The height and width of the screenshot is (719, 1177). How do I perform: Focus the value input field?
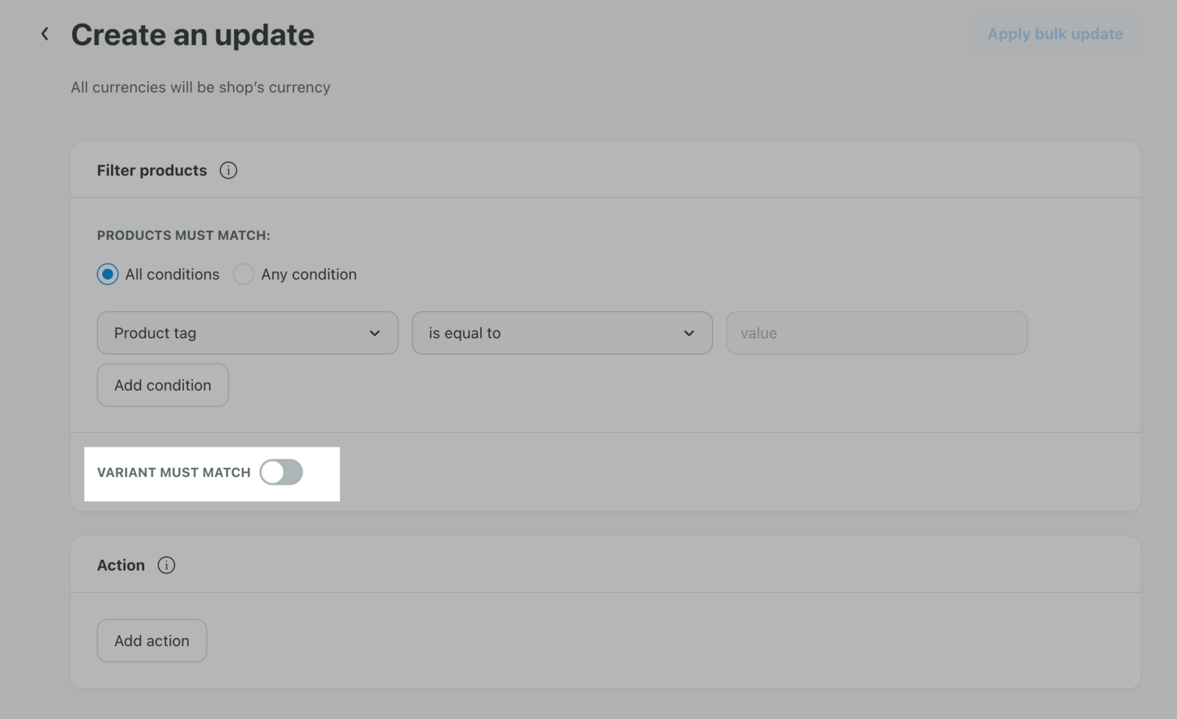click(x=877, y=333)
